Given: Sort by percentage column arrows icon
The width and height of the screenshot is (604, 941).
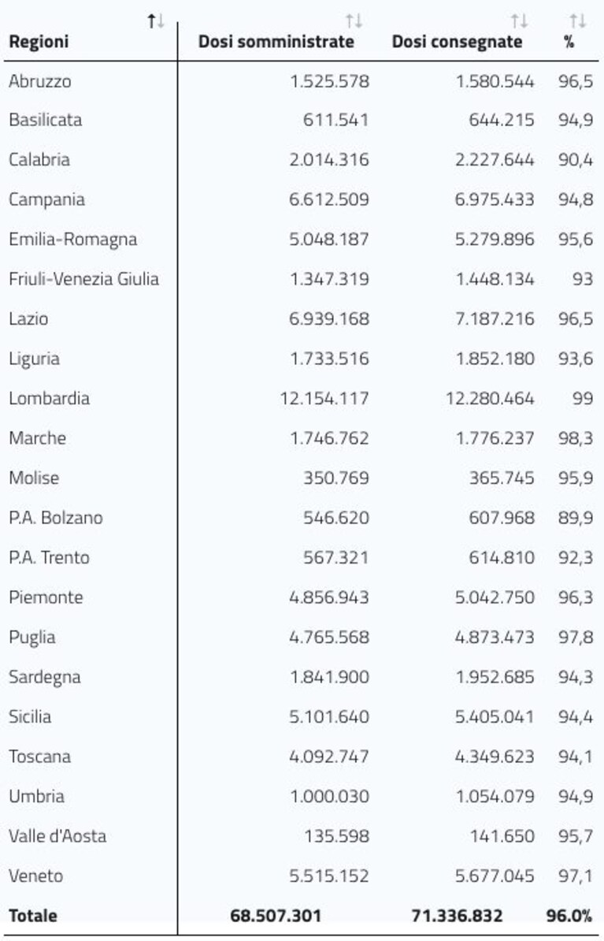Looking at the screenshot, I should [x=577, y=21].
